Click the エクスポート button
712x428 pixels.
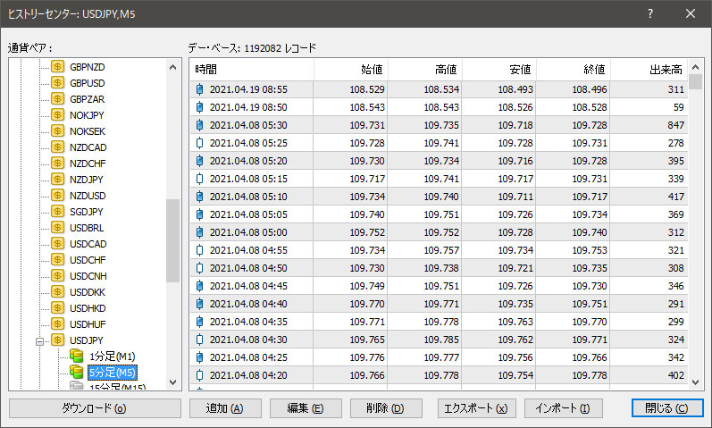pos(476,408)
